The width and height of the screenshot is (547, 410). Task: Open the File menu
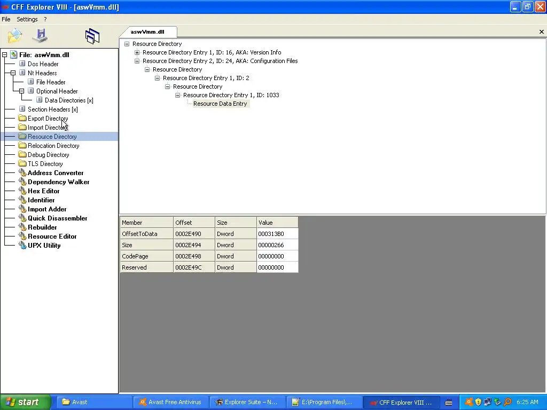pyautogui.click(x=6, y=19)
